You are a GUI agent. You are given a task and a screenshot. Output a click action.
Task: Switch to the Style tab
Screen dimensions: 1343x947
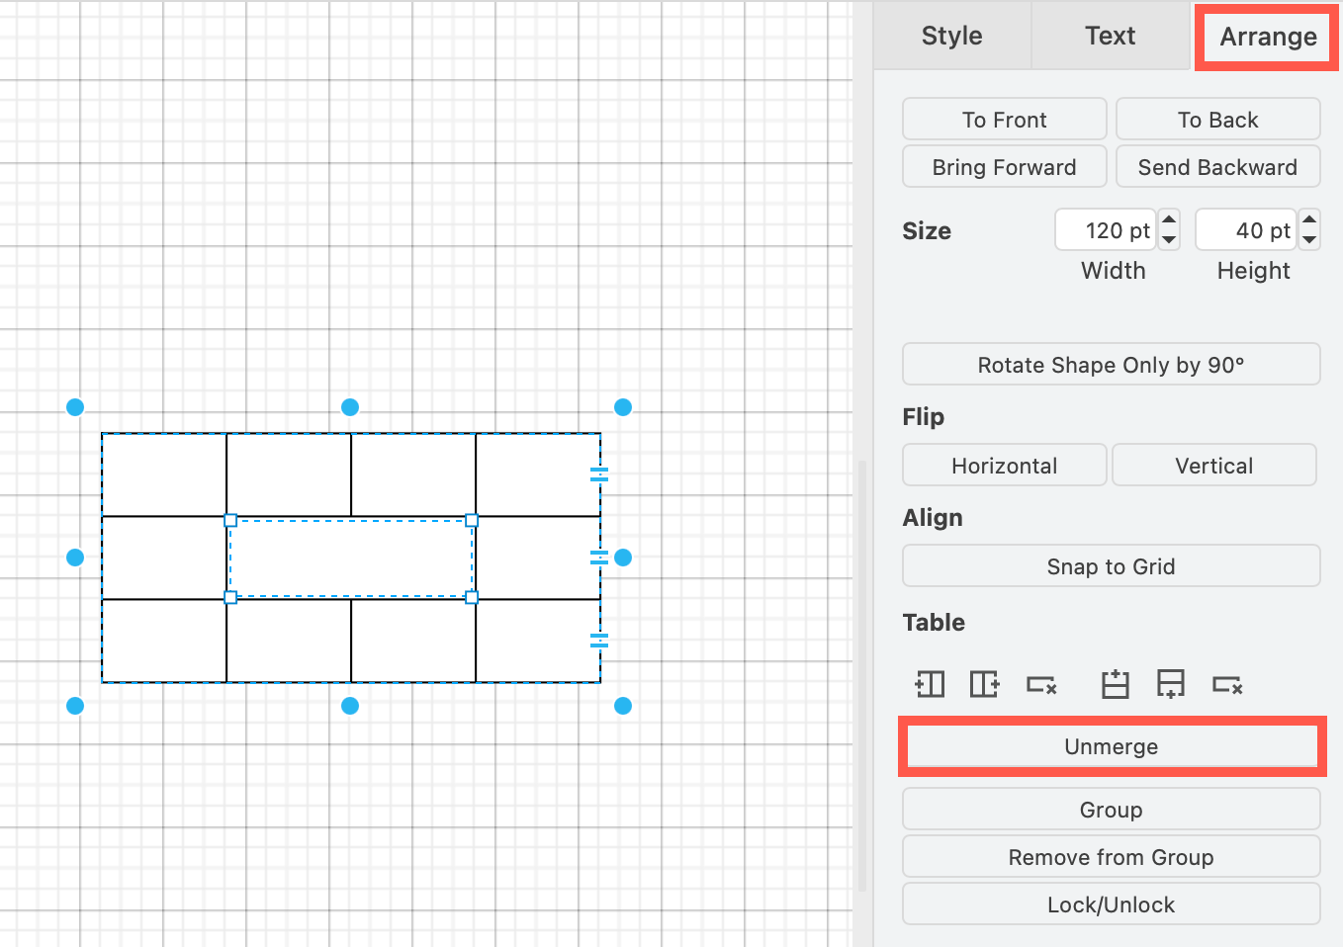951,36
